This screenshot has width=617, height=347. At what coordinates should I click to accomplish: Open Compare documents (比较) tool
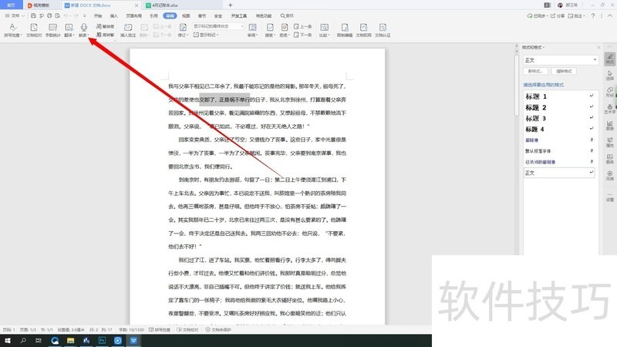[x=324, y=30]
